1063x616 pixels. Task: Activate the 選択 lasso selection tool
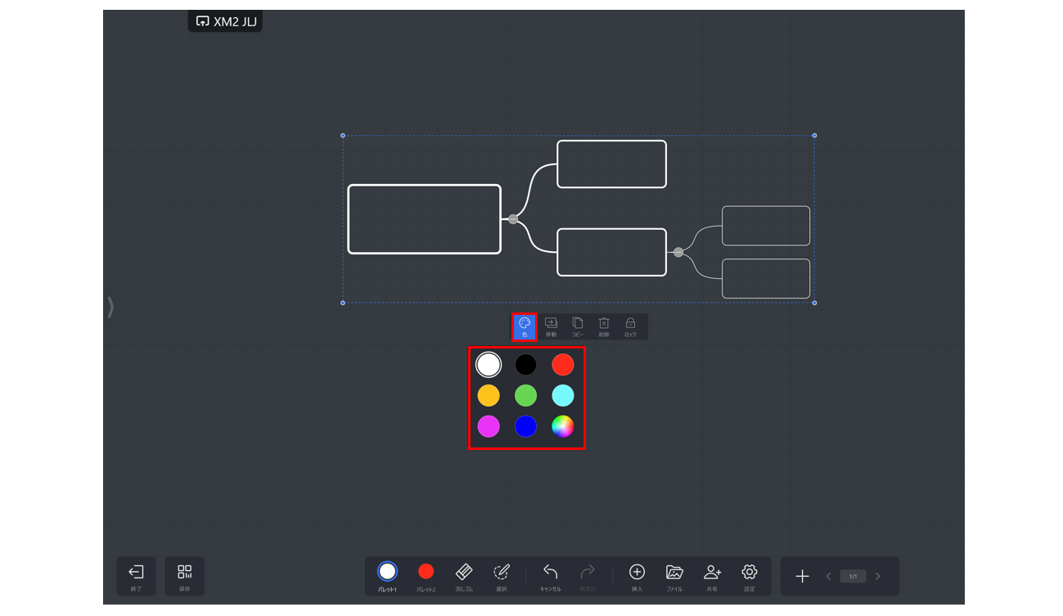tap(502, 577)
